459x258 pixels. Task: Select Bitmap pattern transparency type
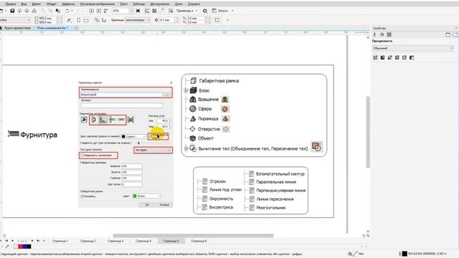(404, 57)
